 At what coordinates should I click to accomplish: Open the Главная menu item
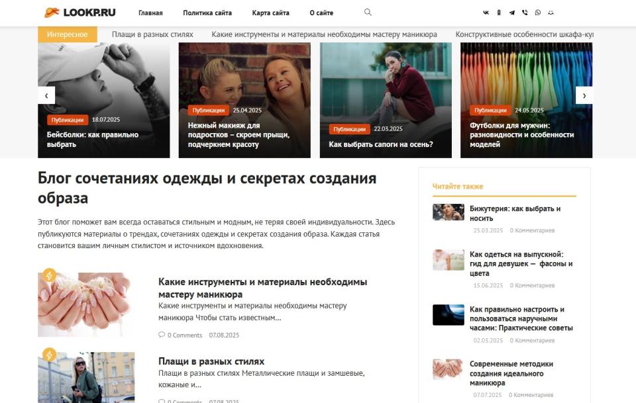(x=150, y=12)
